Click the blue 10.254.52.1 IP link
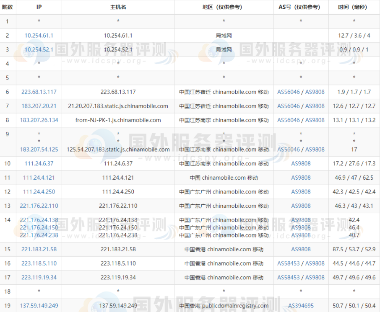380x312 pixels. click(39, 49)
